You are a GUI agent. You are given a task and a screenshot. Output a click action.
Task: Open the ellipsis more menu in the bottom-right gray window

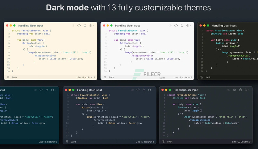pos(247,90)
